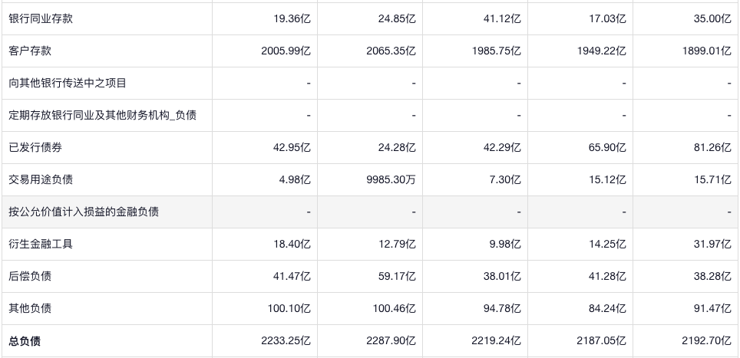Click the 银行同业存款 row label

coord(41,18)
